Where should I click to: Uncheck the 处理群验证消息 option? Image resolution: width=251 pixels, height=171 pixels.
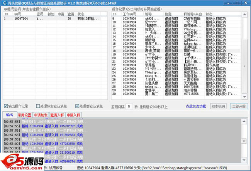pyautogui.click(x=77, y=106)
